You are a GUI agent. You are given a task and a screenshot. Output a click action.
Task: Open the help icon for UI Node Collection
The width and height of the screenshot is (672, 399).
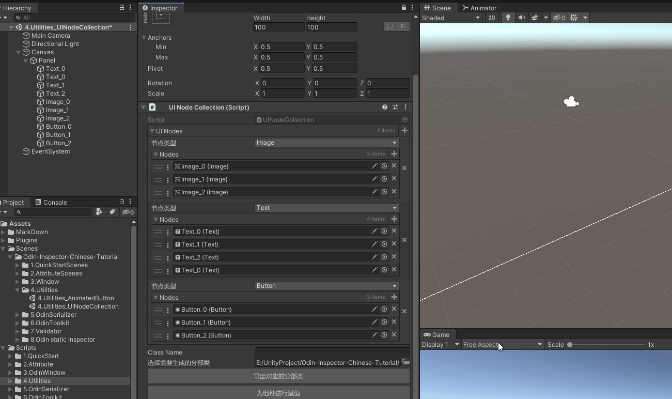pyautogui.click(x=385, y=108)
